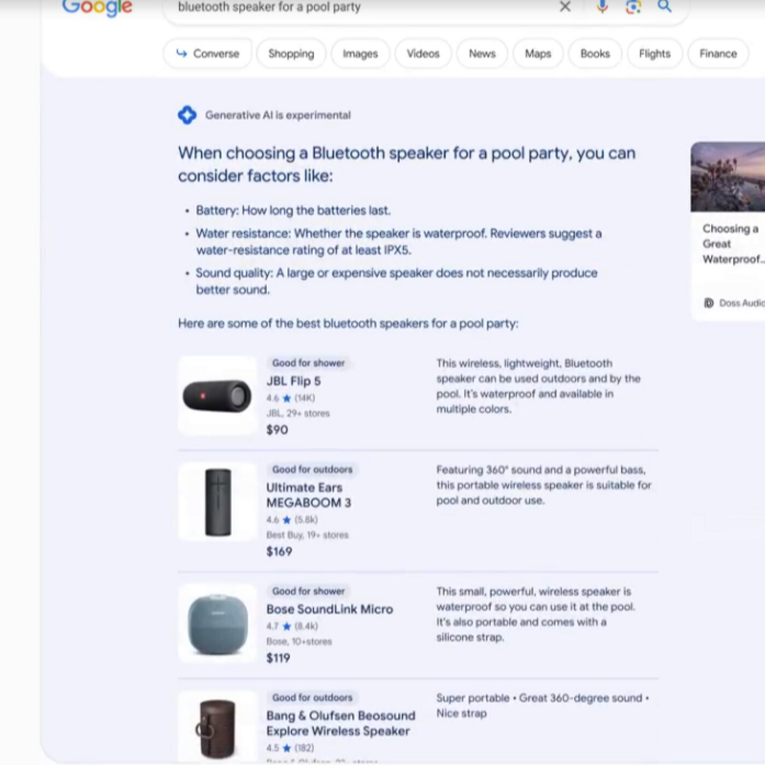Click the Generative AI sparkle icon
Image resolution: width=765 pixels, height=765 pixels.
(187, 115)
